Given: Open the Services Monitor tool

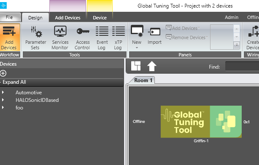Looking at the screenshot, I should pyautogui.click(x=60, y=37).
